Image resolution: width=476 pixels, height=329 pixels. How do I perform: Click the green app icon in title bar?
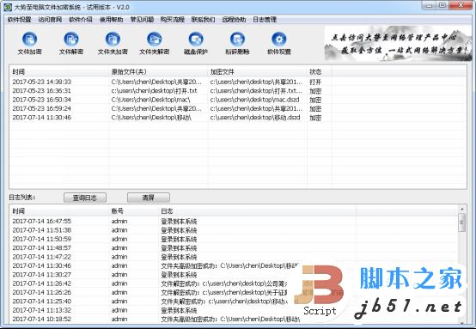(8, 7)
